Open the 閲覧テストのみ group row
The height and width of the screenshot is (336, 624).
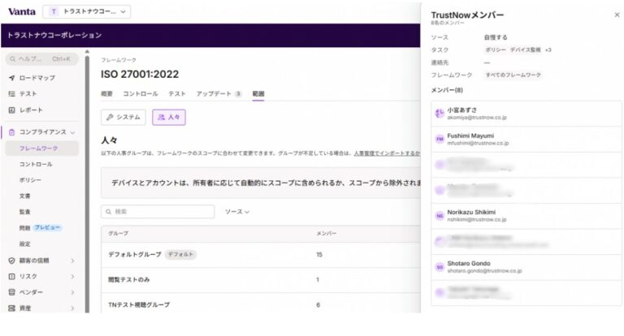coord(261,280)
